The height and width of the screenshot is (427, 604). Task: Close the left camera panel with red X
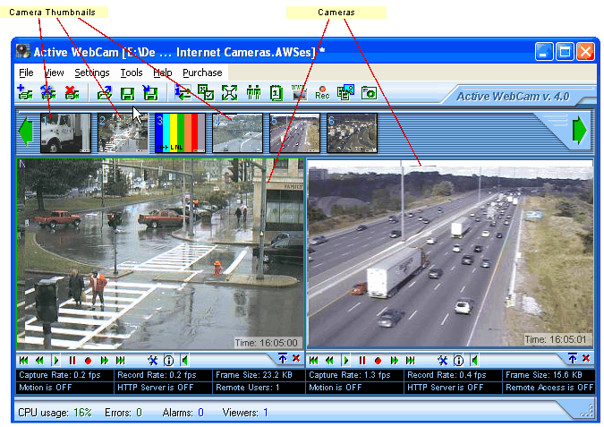[295, 358]
